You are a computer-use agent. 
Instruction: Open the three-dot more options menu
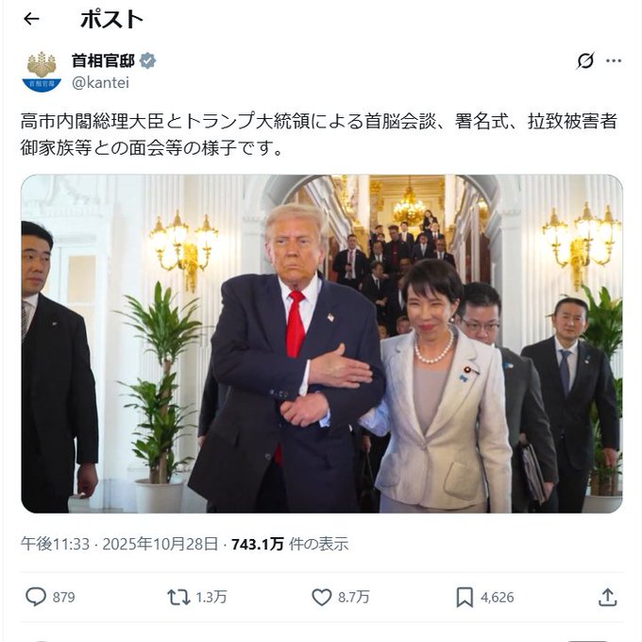point(614,61)
